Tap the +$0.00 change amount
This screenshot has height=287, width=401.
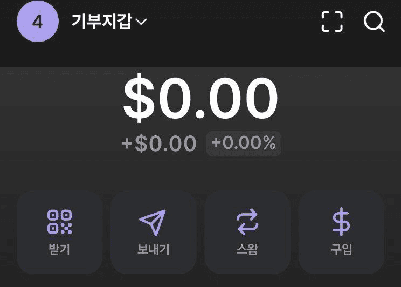click(159, 143)
